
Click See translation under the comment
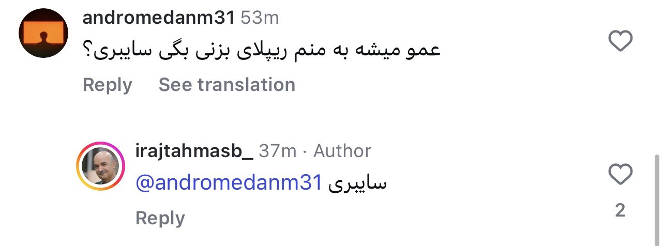[x=227, y=85]
